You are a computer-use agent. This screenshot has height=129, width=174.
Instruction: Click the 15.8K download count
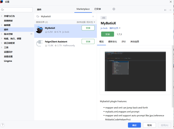tap(49, 46)
